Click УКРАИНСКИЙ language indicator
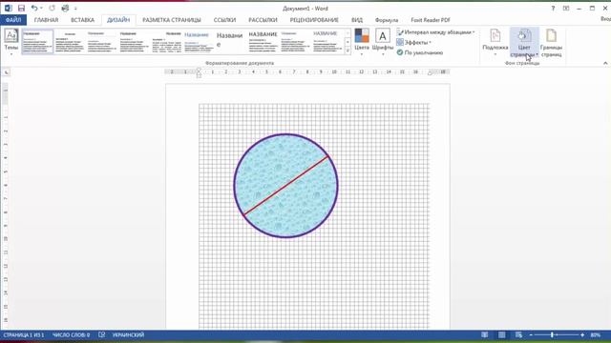The height and width of the screenshot is (343, 611). 128,334
